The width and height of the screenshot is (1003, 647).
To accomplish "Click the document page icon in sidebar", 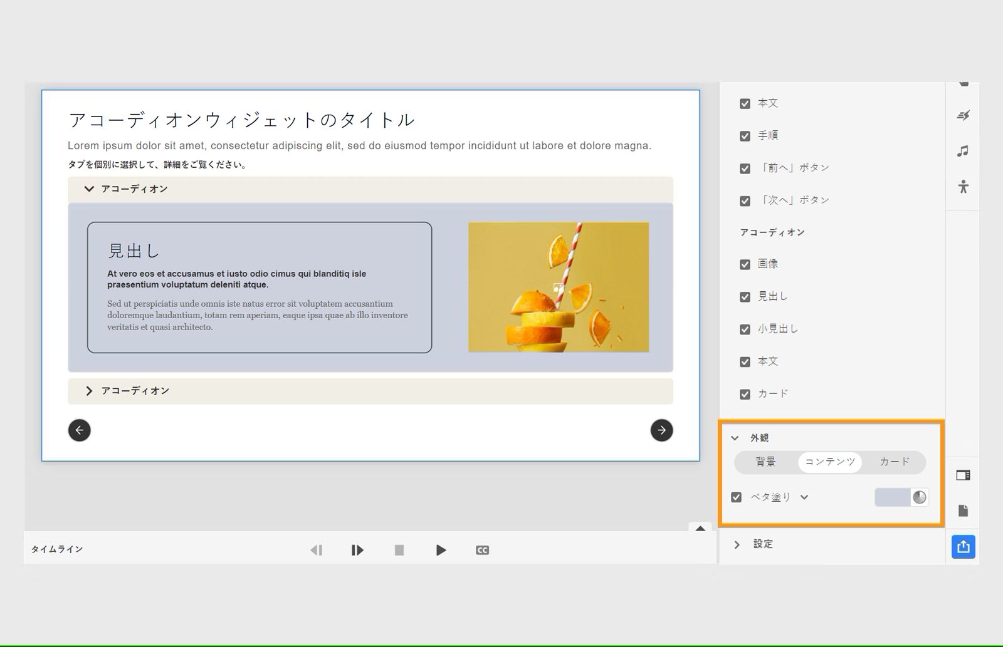I will pos(964,510).
